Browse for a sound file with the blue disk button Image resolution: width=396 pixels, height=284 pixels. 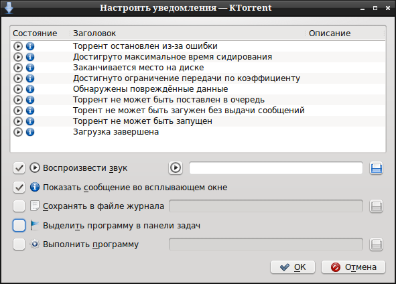pos(377,168)
